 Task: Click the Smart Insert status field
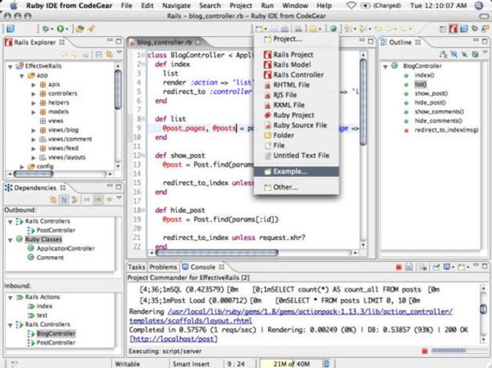(x=190, y=364)
